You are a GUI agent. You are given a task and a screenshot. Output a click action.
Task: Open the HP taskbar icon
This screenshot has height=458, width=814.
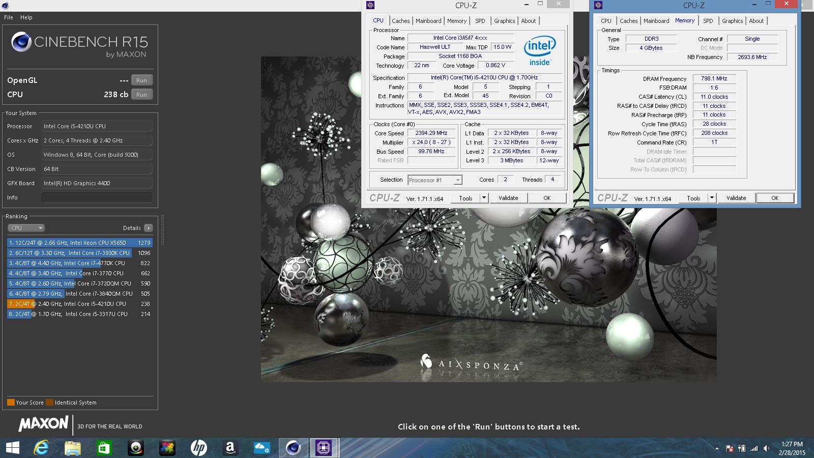click(199, 448)
